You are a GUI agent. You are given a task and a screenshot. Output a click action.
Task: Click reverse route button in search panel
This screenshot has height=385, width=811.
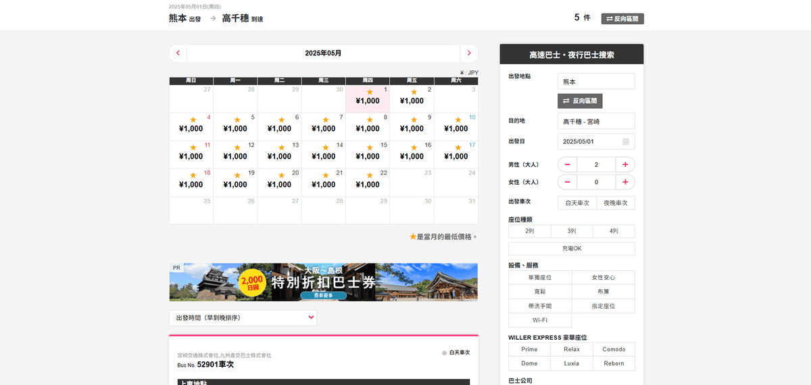click(x=580, y=100)
